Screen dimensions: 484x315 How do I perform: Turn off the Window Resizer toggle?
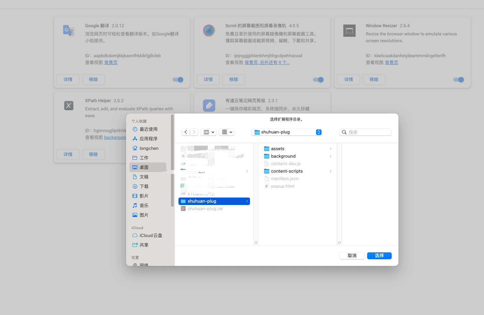pos(459,80)
